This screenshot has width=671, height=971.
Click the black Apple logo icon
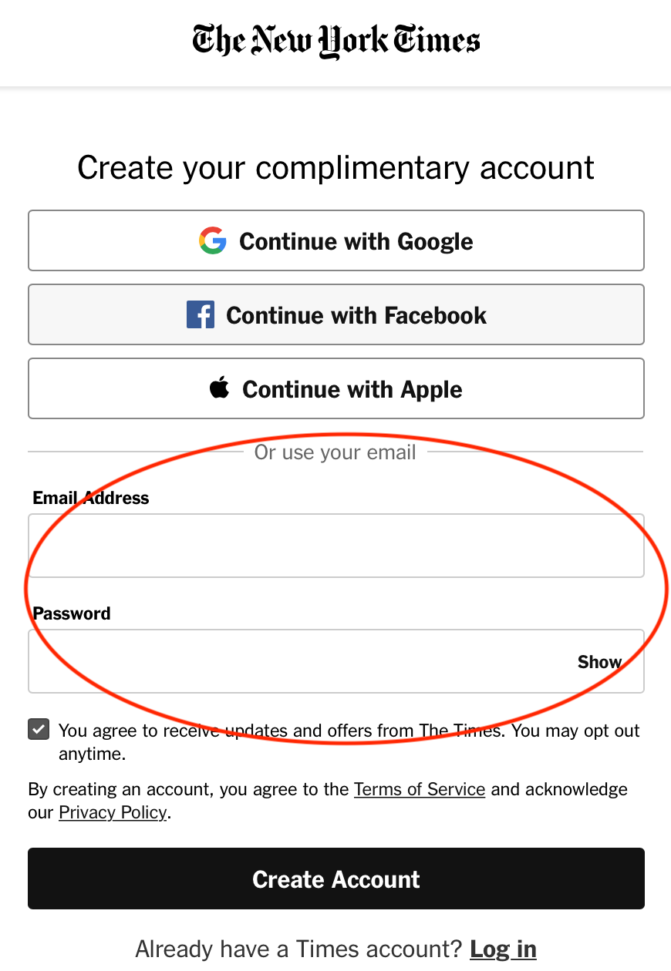(220, 388)
